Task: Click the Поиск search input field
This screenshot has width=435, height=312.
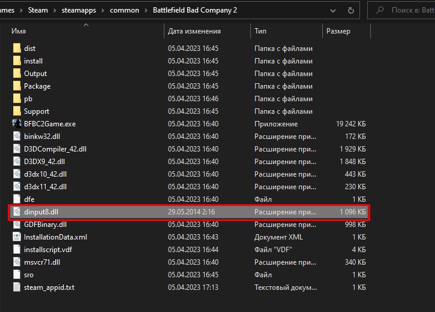Action: click(x=413, y=10)
